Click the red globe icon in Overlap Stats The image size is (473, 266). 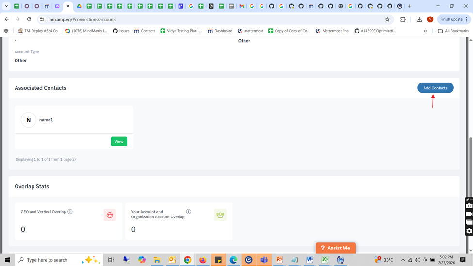point(110,215)
